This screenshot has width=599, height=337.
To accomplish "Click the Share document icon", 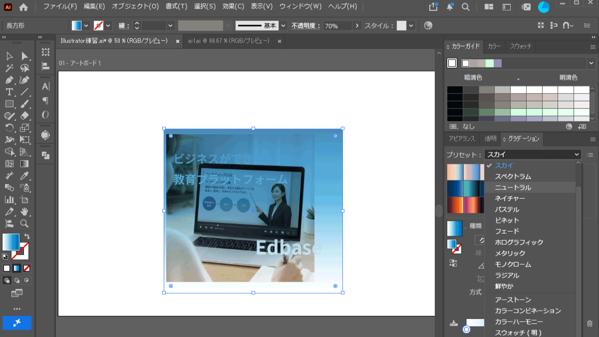I will (x=433, y=7).
